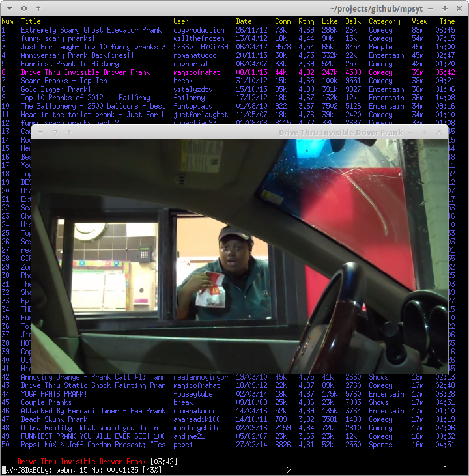The width and height of the screenshot is (469, 476).
Task: Click user name 'andyme21'
Action: click(x=189, y=437)
